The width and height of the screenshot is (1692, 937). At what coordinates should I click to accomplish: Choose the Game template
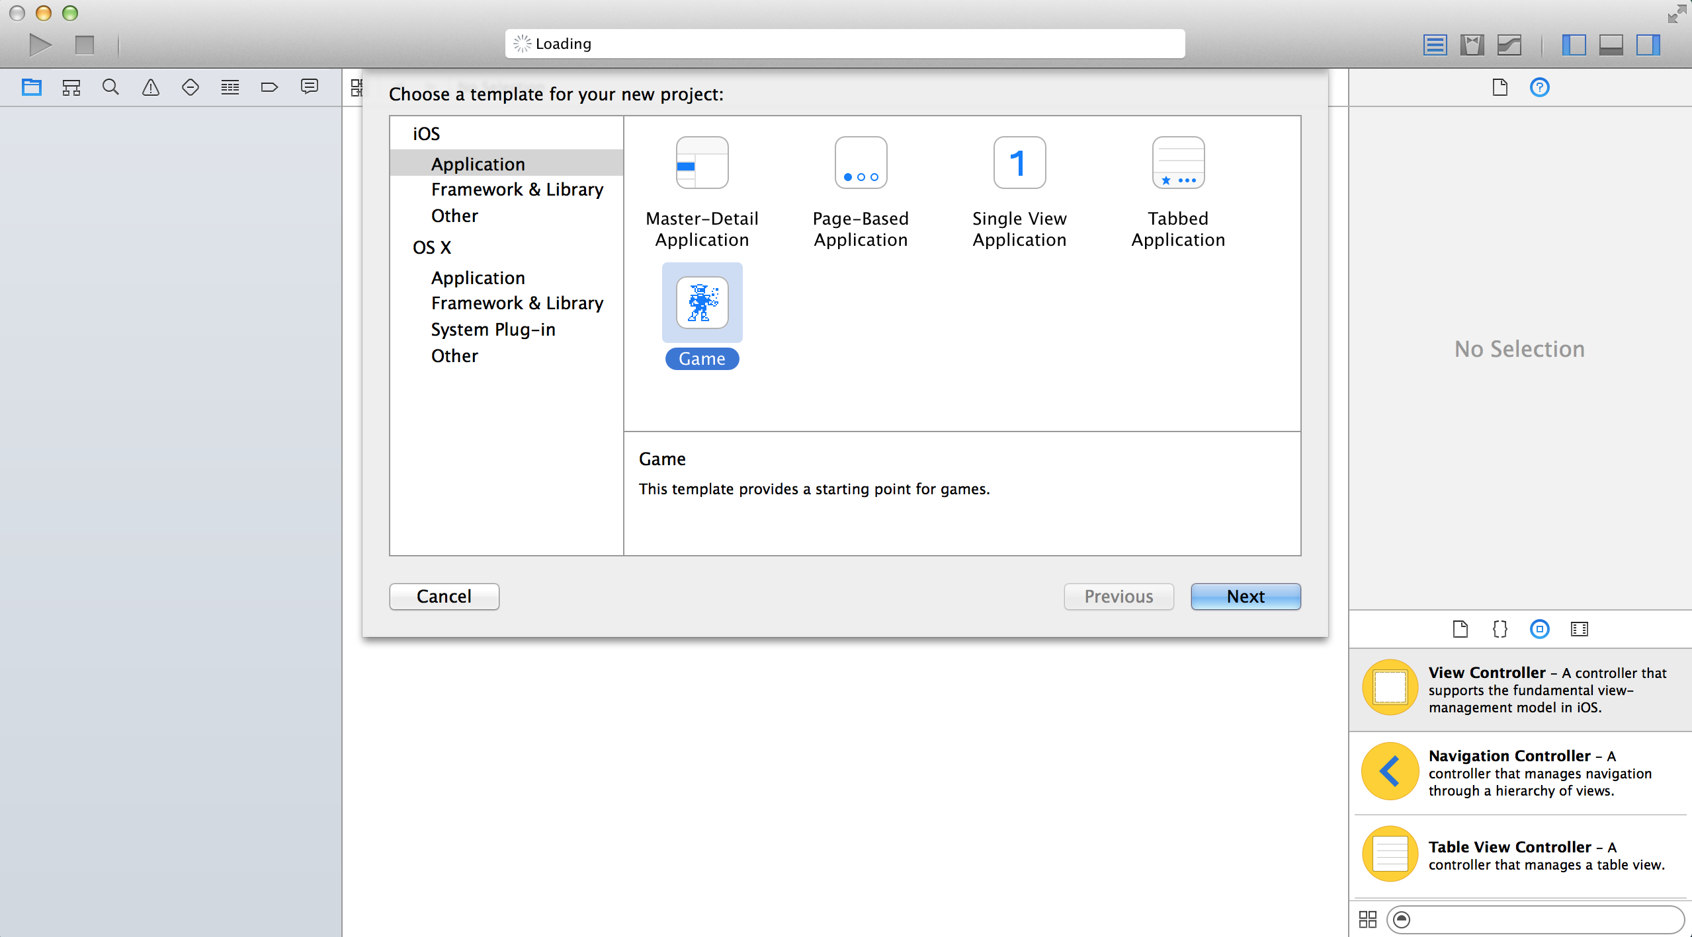(x=702, y=317)
